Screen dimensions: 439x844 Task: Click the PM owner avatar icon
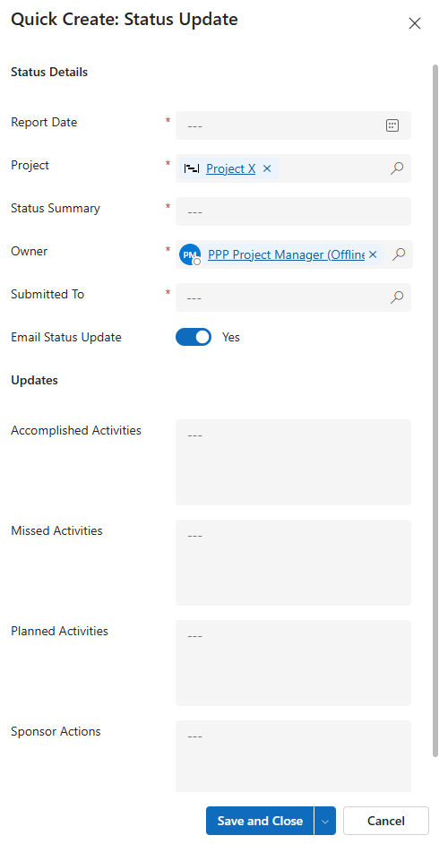coord(190,254)
